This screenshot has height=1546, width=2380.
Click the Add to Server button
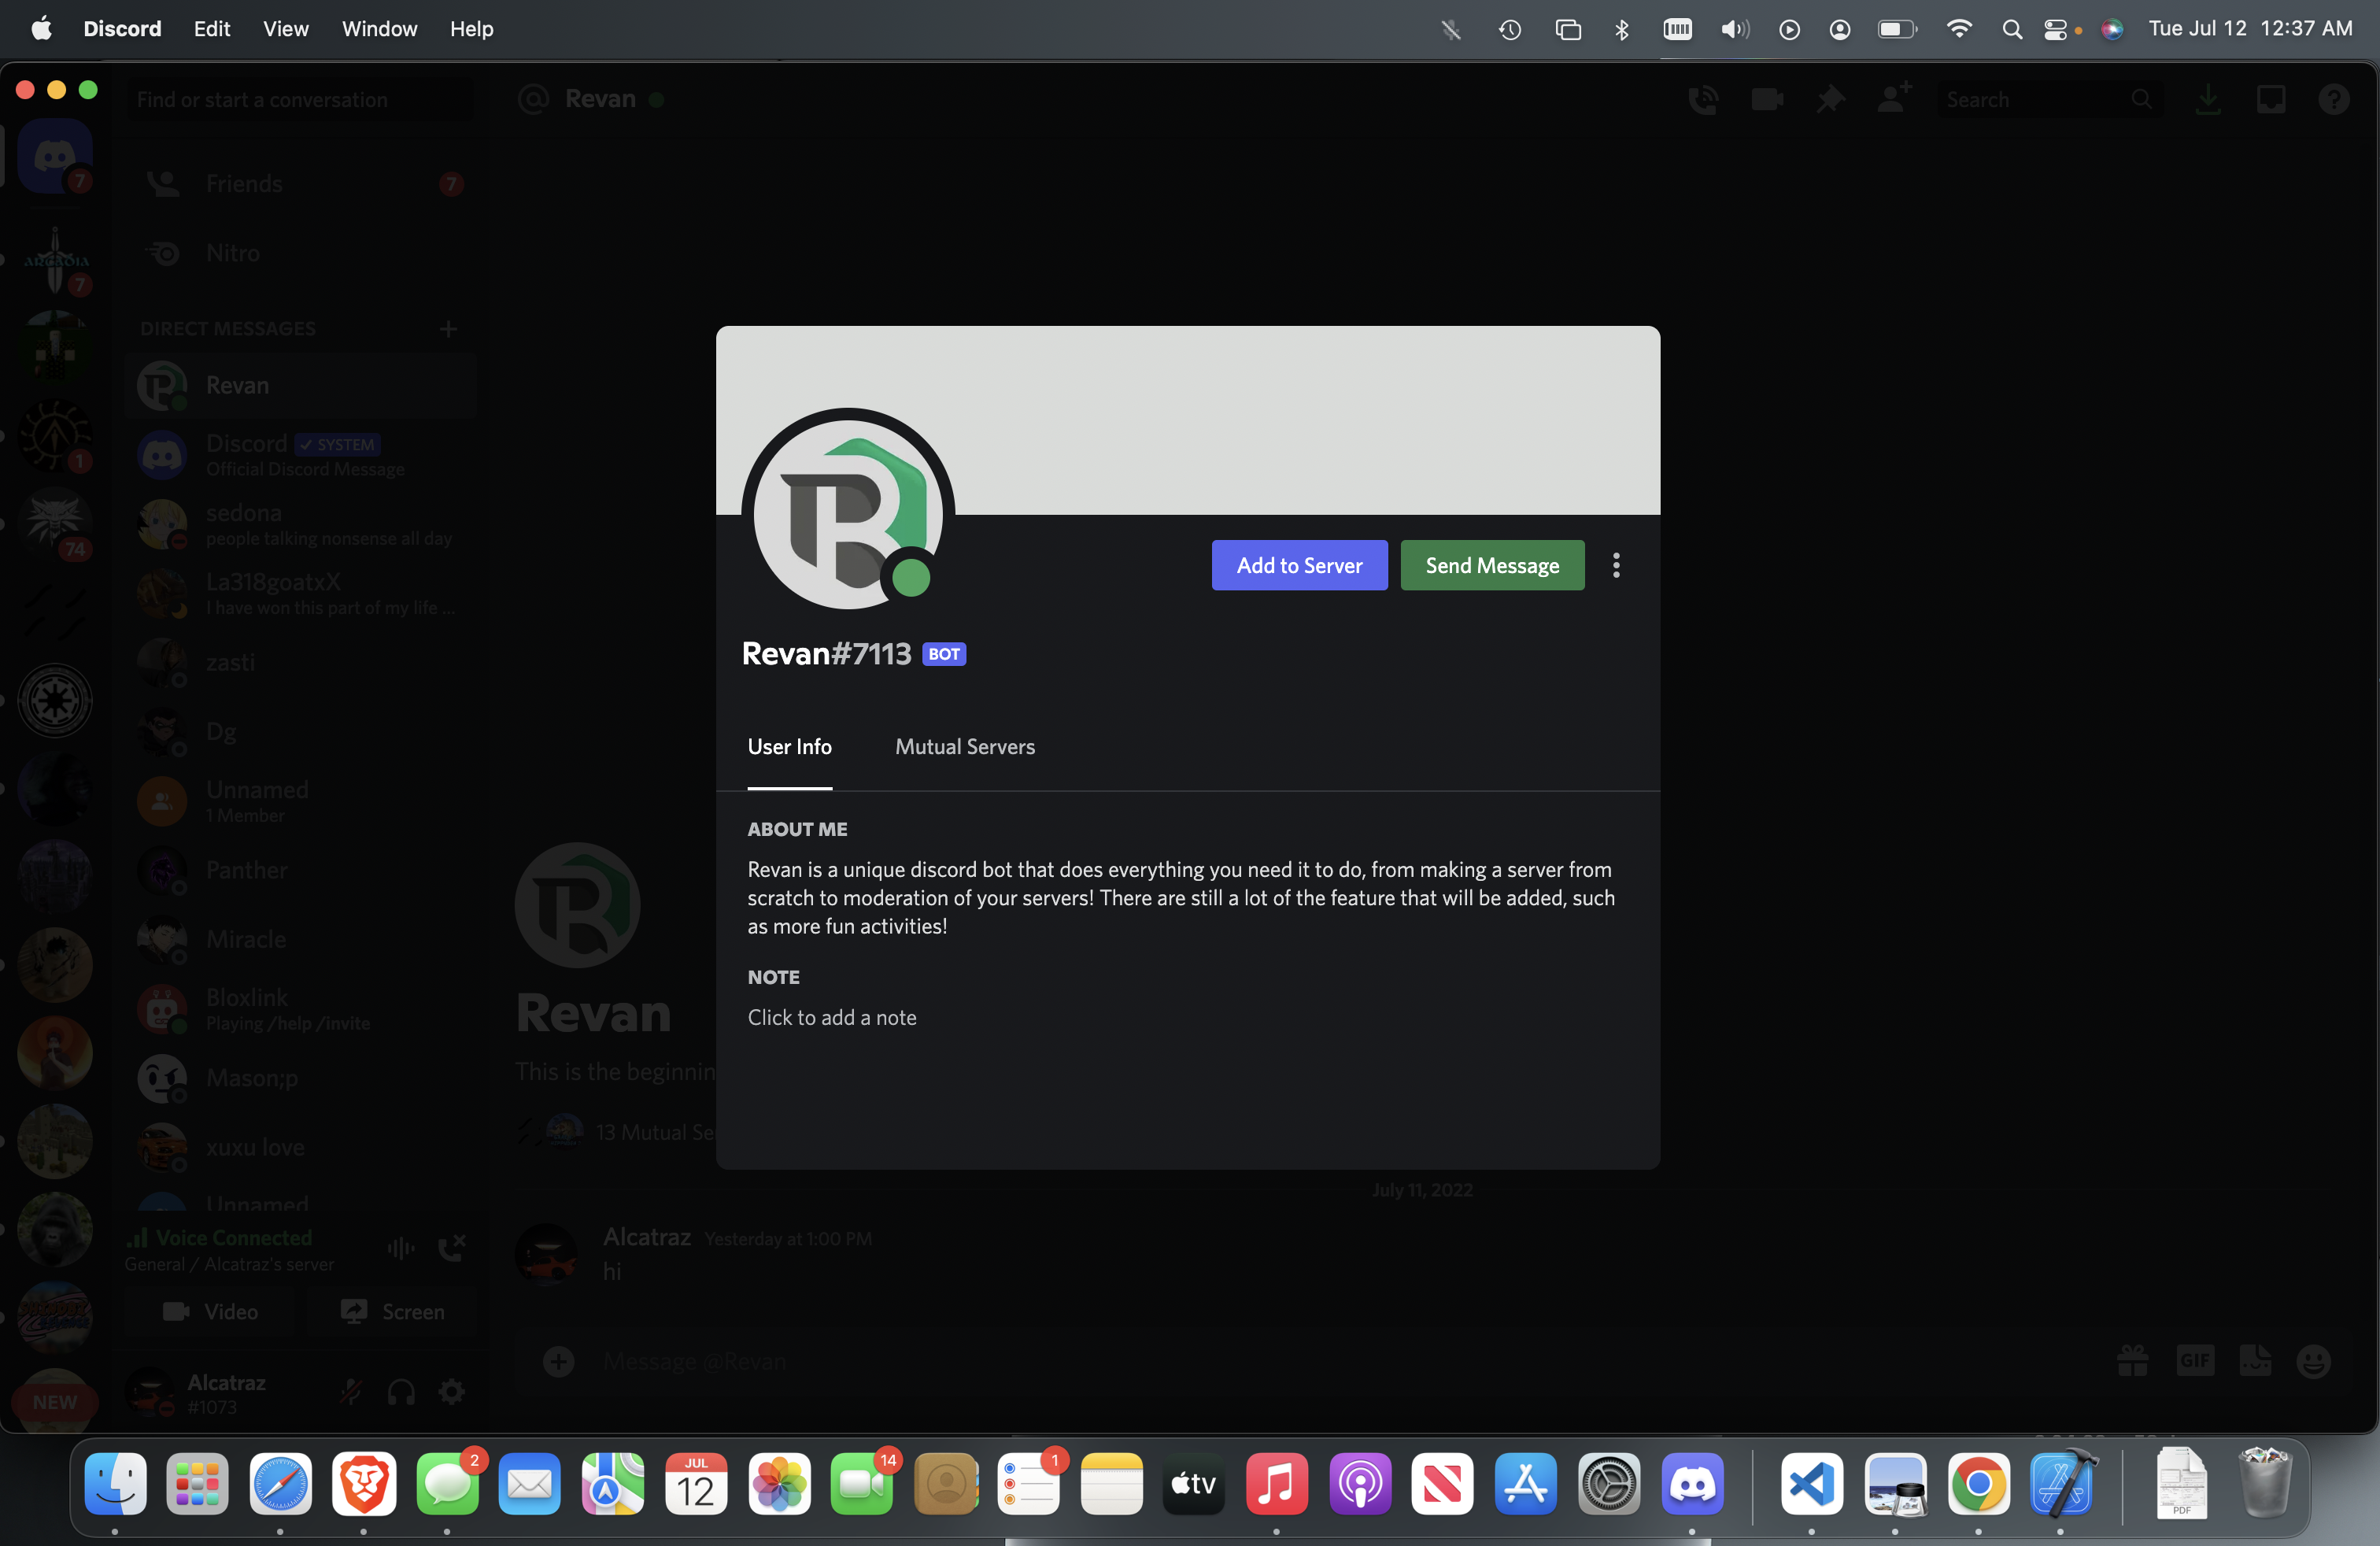pyautogui.click(x=1298, y=565)
